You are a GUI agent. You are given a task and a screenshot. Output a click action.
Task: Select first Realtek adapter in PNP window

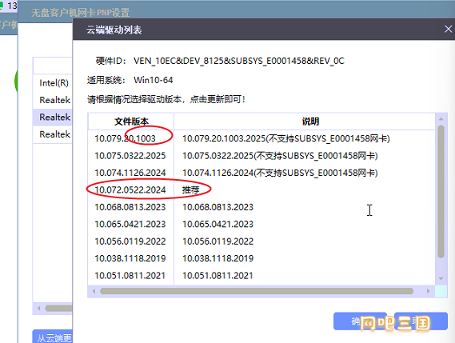click(x=53, y=100)
